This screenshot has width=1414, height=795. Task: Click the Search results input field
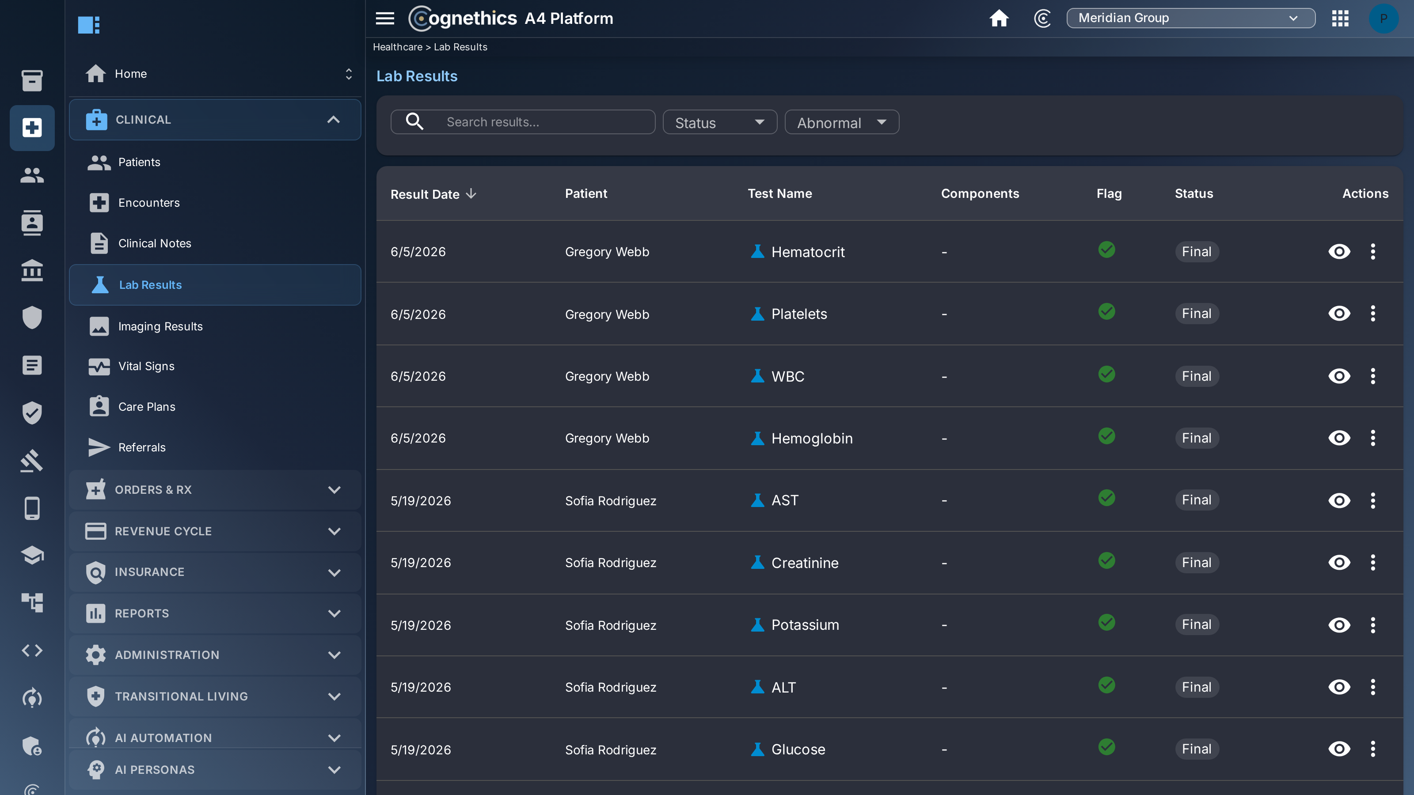[x=523, y=122]
